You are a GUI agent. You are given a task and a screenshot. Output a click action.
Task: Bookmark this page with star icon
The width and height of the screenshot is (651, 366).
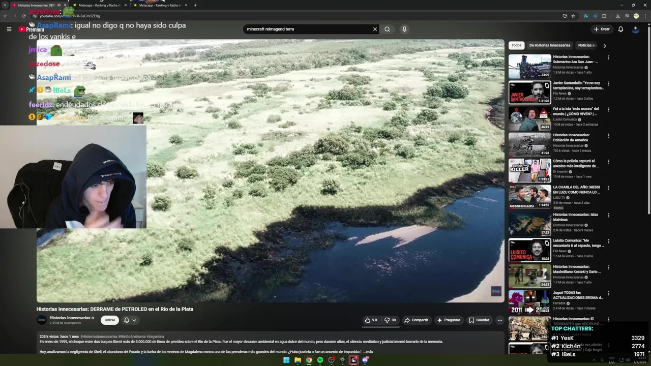point(573,16)
